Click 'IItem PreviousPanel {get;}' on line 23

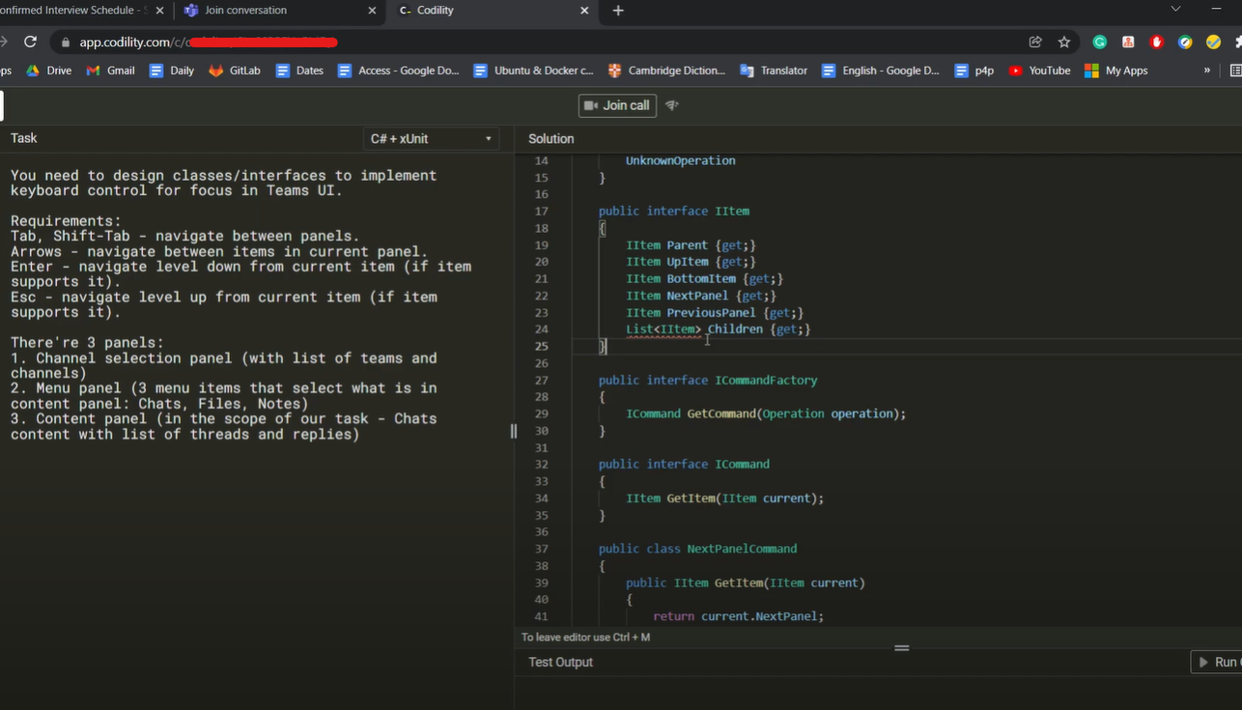click(714, 312)
